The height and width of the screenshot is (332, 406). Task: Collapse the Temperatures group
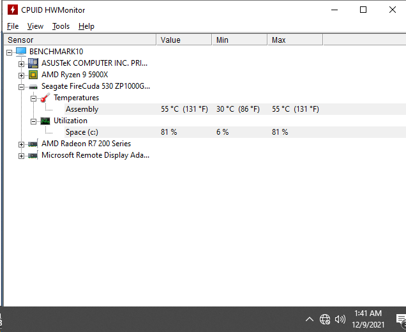(x=33, y=99)
